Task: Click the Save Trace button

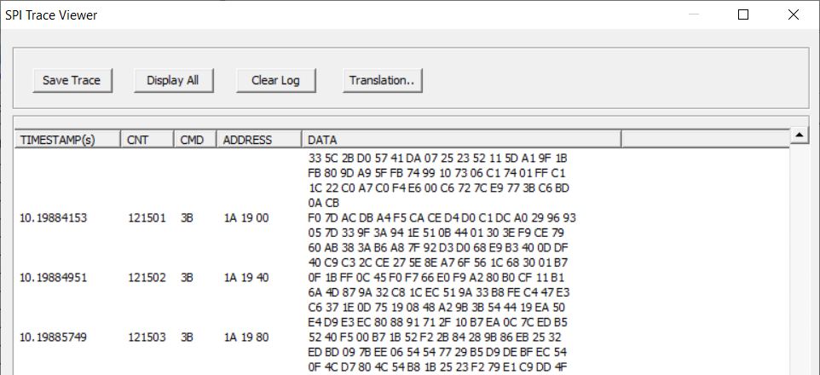Action: (x=72, y=80)
